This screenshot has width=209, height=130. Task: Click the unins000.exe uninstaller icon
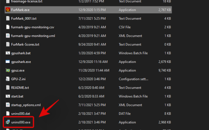(x=8, y=122)
